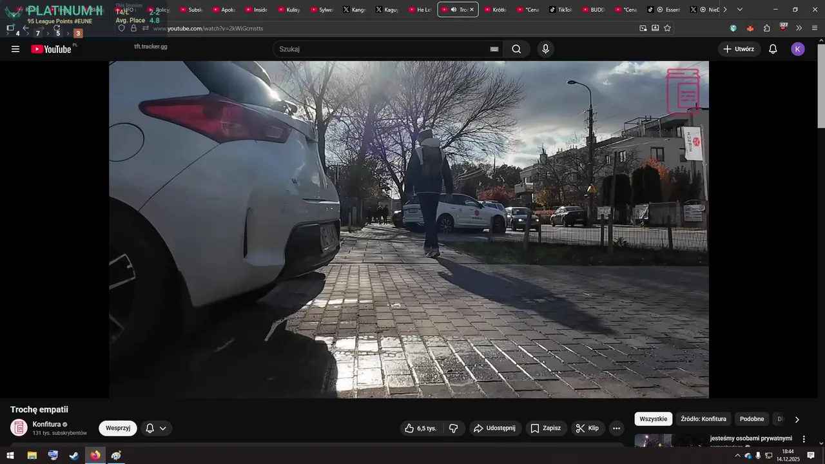Viewport: 825px width, 464px height.
Task: Bookmark this page with the star icon
Action: (x=667, y=28)
